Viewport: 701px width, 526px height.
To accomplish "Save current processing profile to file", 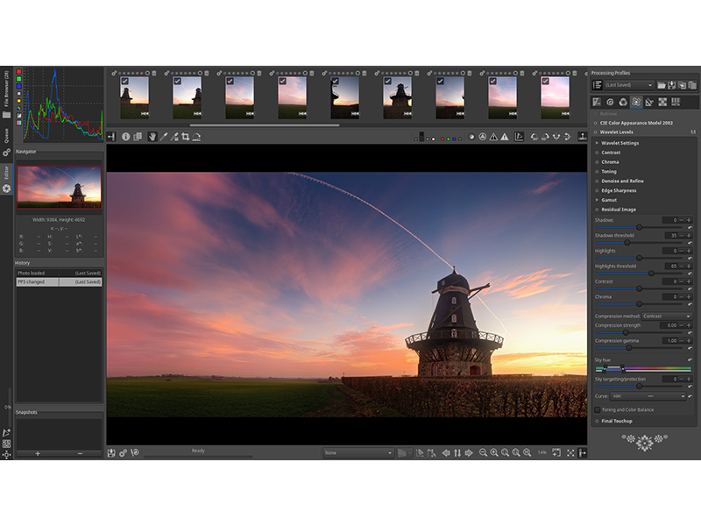I will coord(670,85).
